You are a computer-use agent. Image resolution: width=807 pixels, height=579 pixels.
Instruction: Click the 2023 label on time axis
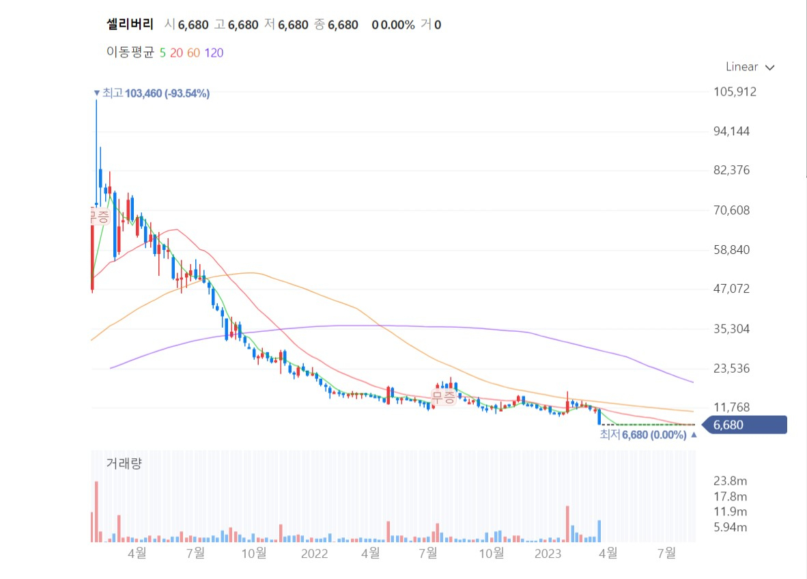(x=548, y=553)
